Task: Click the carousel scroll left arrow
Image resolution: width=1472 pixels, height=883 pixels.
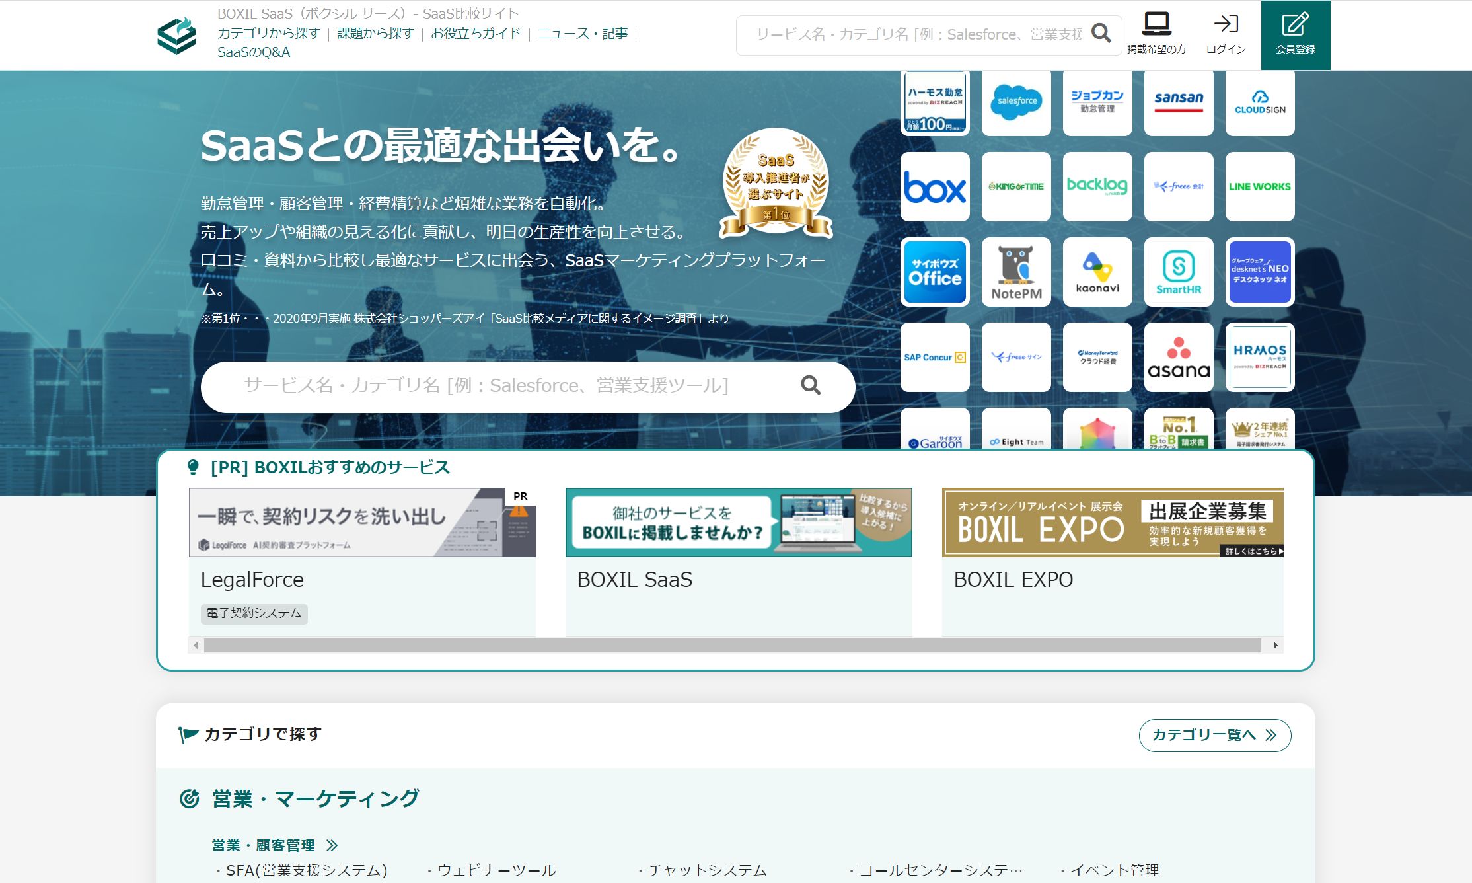Action: pyautogui.click(x=196, y=645)
